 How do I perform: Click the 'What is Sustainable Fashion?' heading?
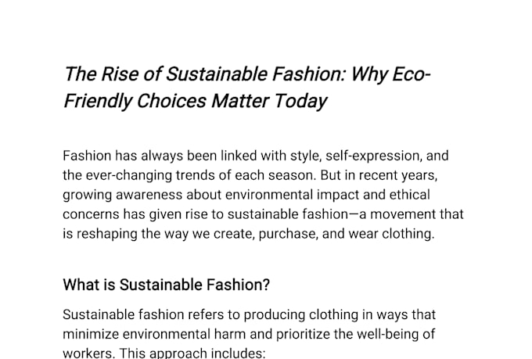tap(166, 285)
